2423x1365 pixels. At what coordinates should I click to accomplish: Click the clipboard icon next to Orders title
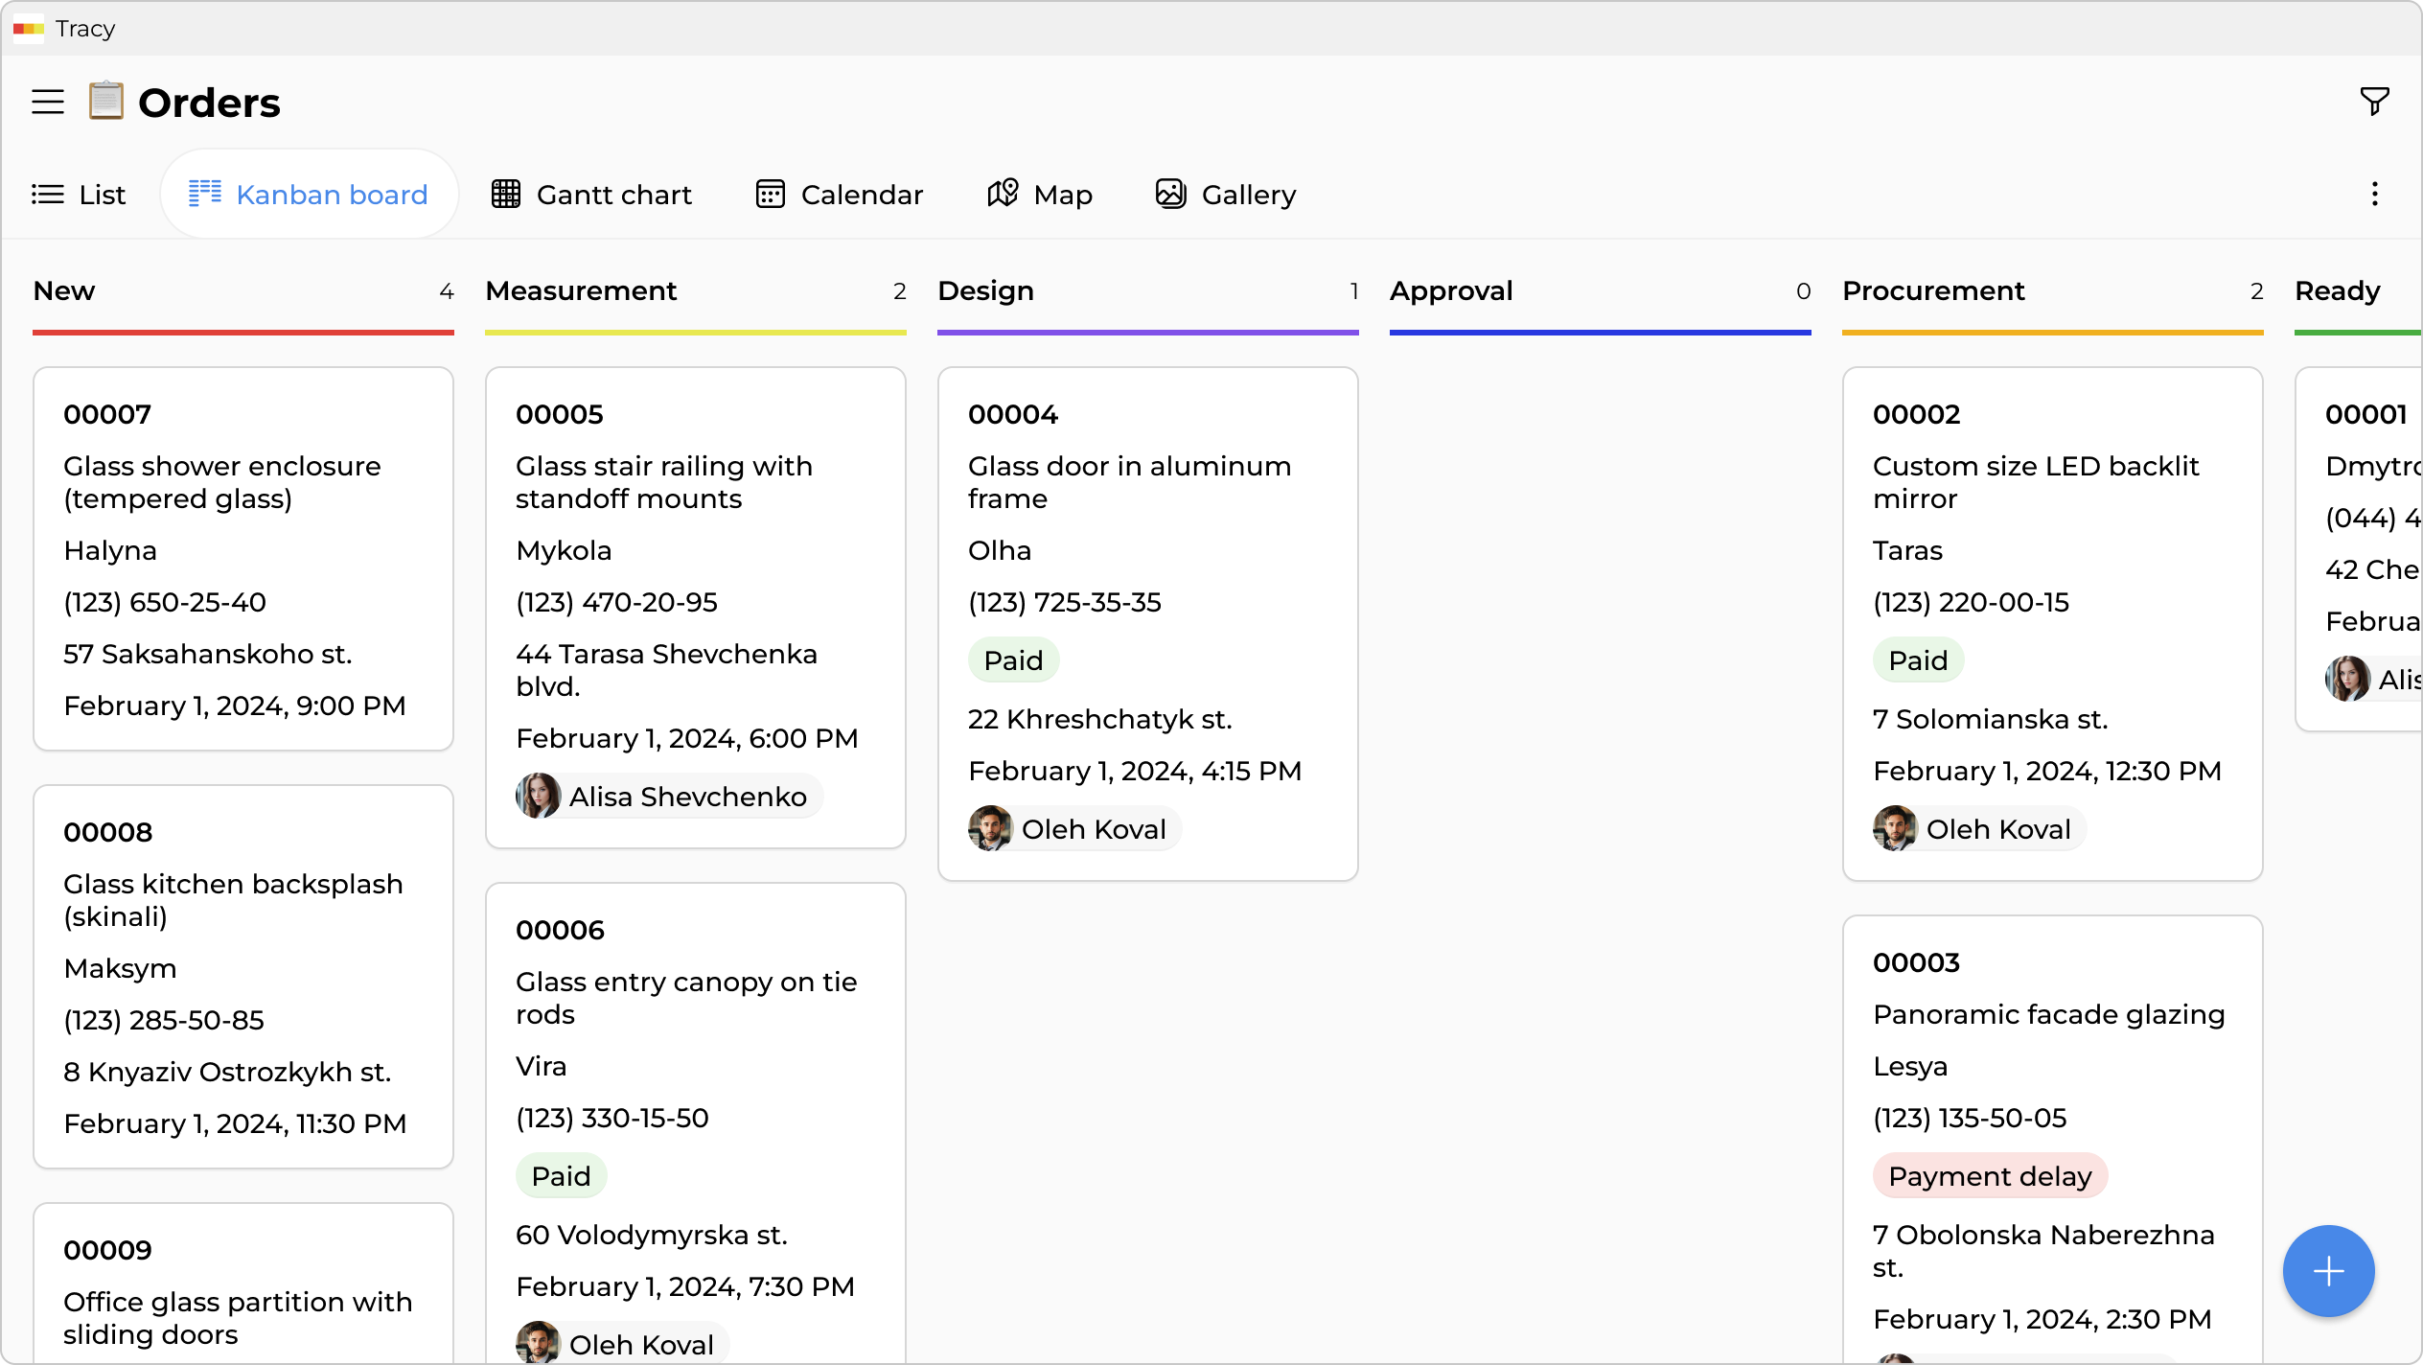105,101
